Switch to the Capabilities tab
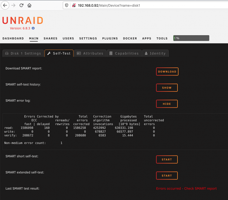The height and width of the screenshot is (200, 228). pyautogui.click(x=124, y=53)
